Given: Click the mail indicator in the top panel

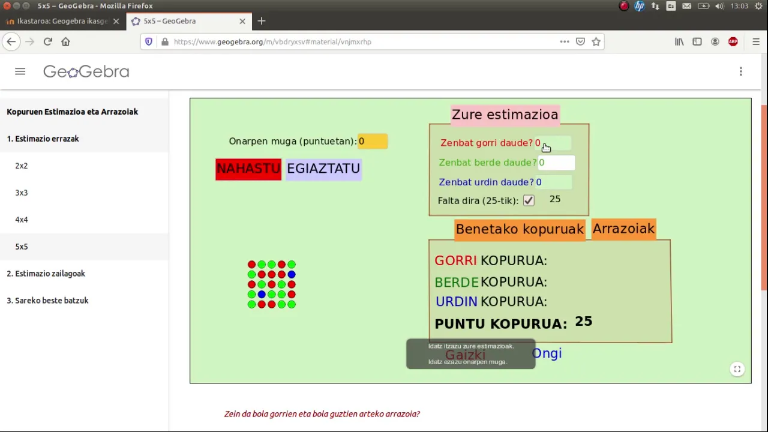Looking at the screenshot, I should tap(687, 6).
